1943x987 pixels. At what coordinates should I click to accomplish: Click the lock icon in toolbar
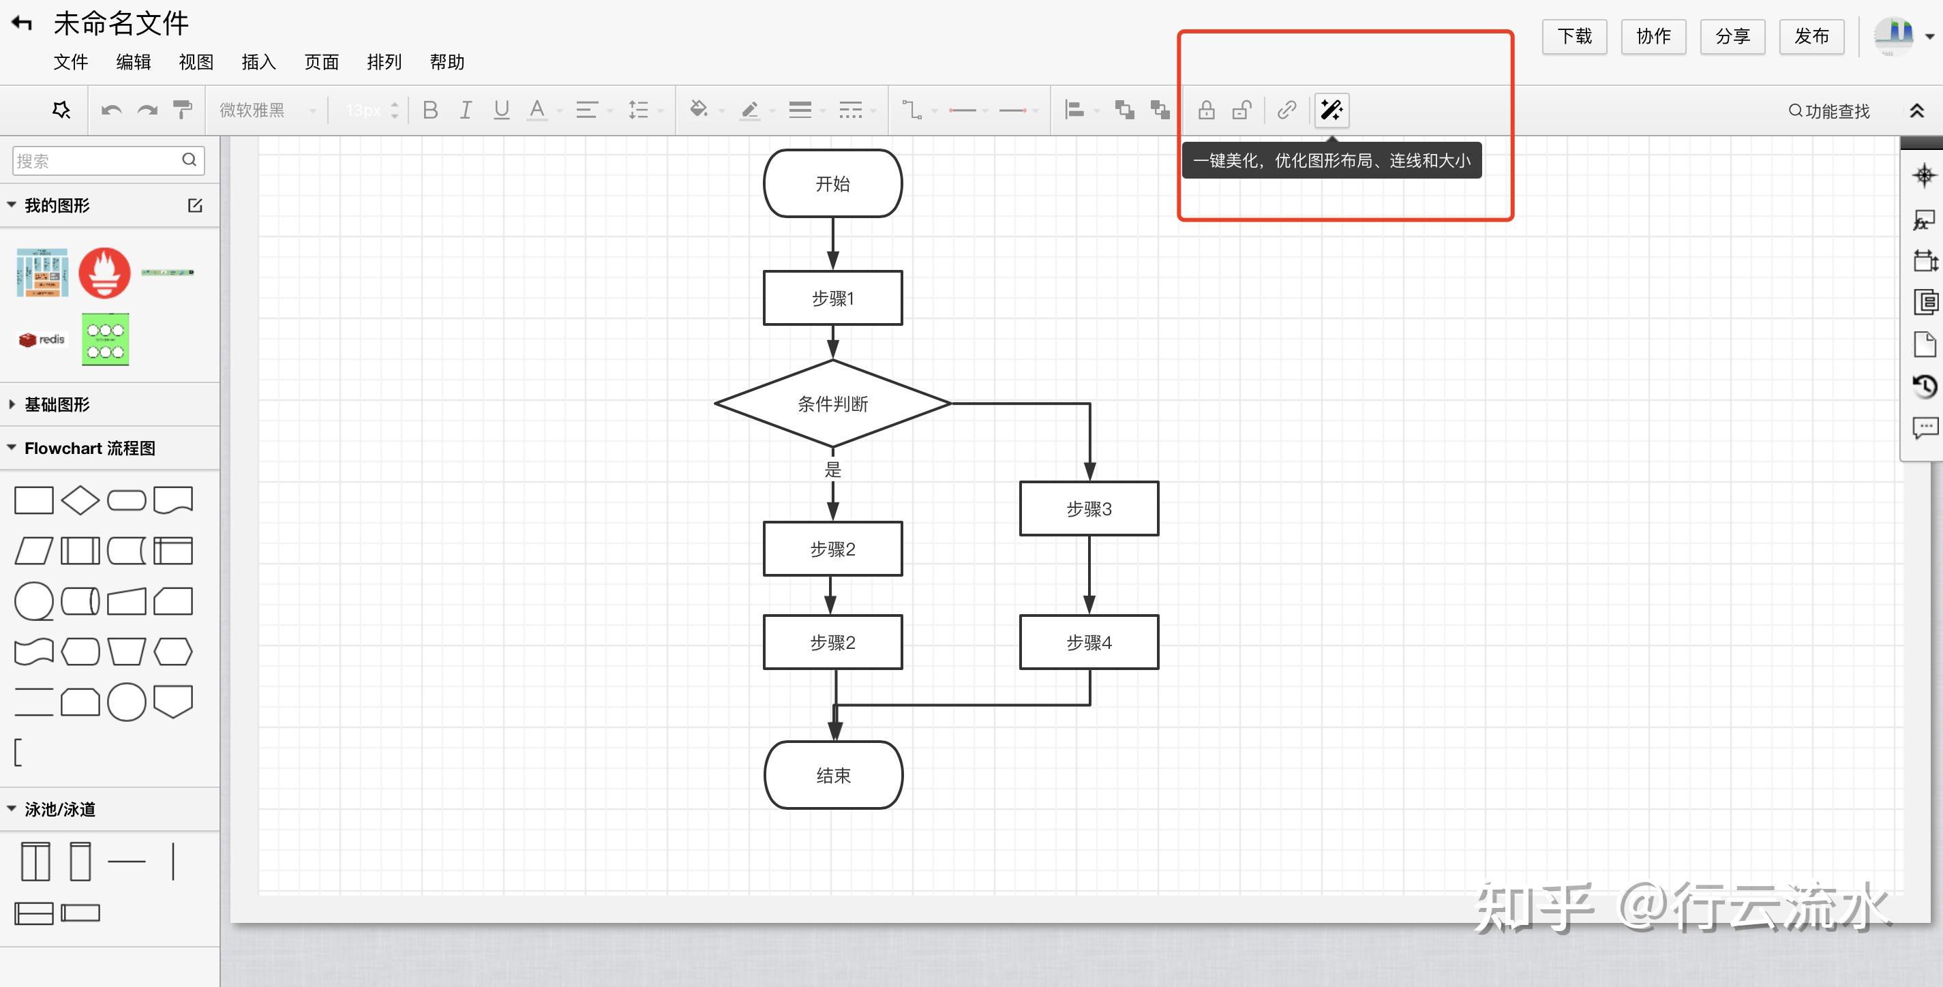[x=1206, y=110]
